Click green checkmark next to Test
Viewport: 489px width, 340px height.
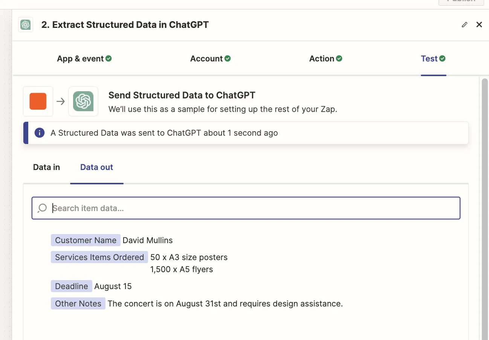click(442, 58)
